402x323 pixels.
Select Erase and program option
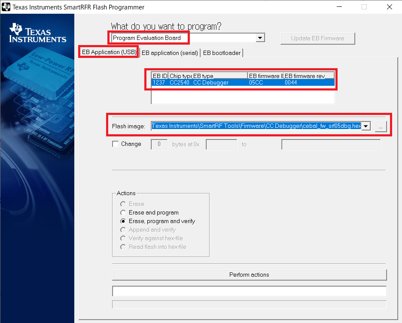pos(123,213)
